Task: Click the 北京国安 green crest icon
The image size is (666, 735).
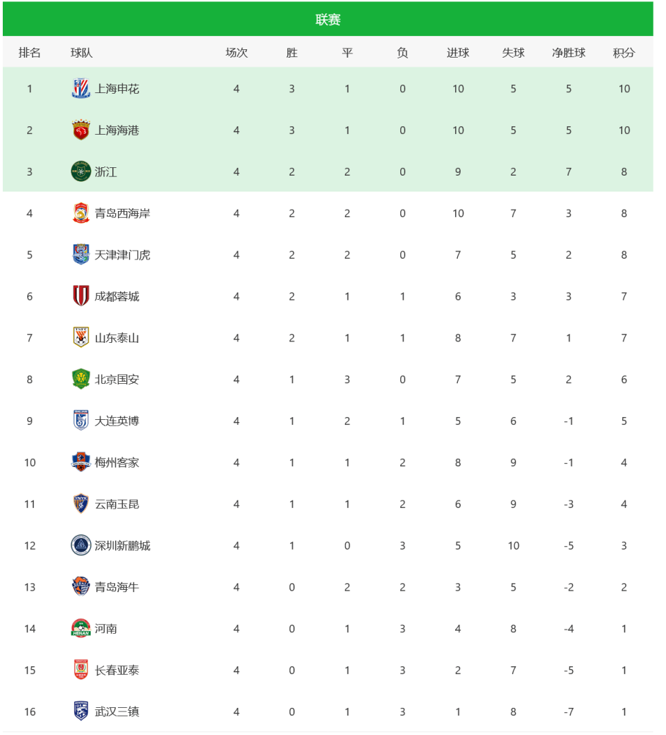Action: click(81, 380)
